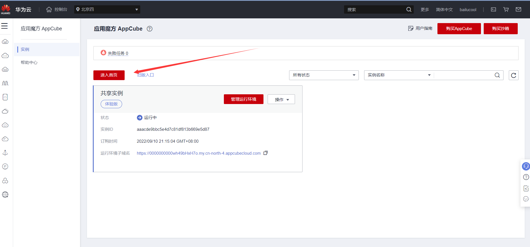Click the three-hexagon cluster sidebar icon

[5, 181]
